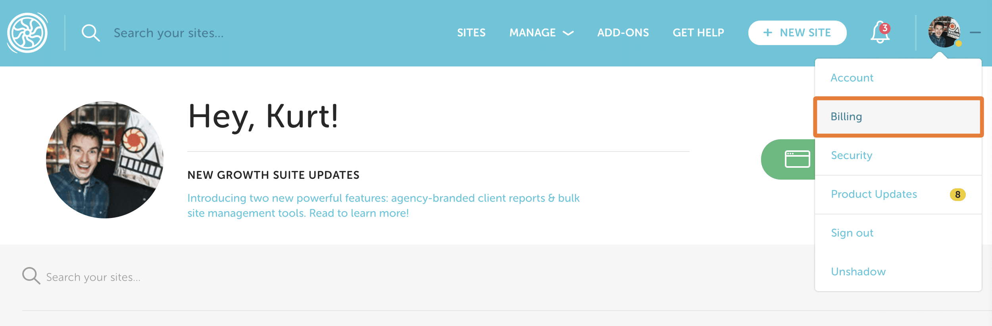Screen dimensions: 992x326
Task: Collapse the profile menu dash icon
Action: 975,32
